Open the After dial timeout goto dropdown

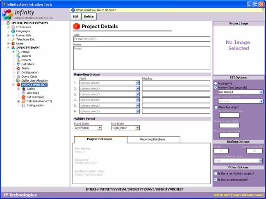tap(261, 161)
